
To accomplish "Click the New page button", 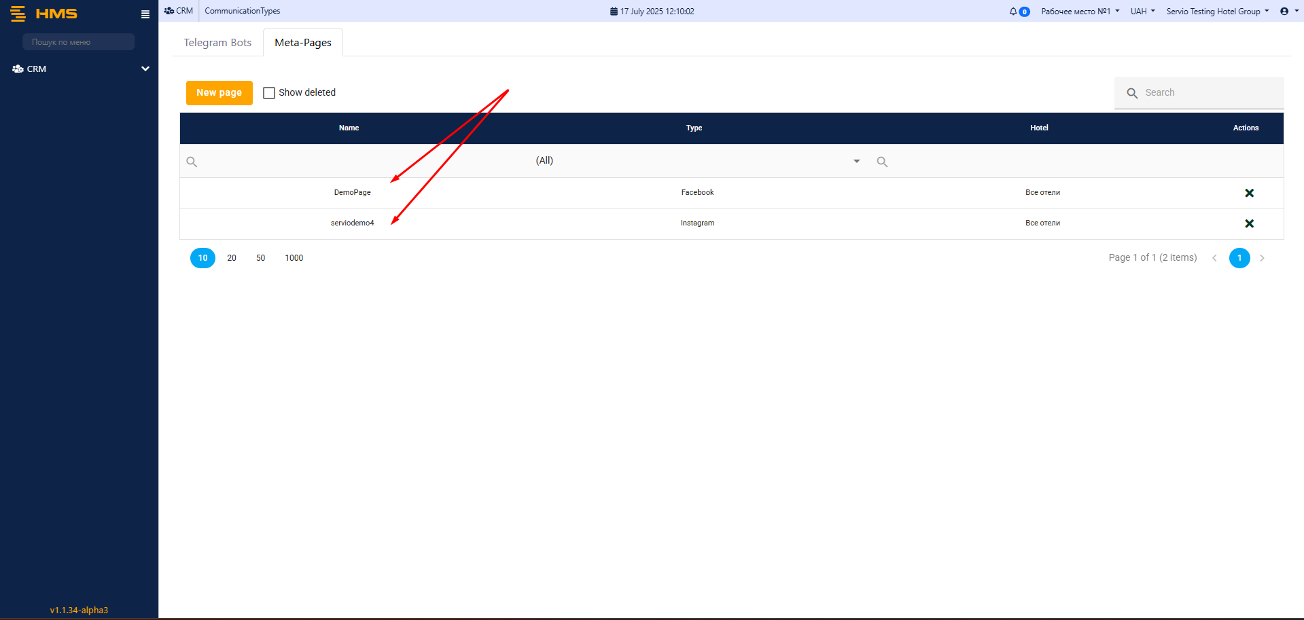I will coord(219,93).
